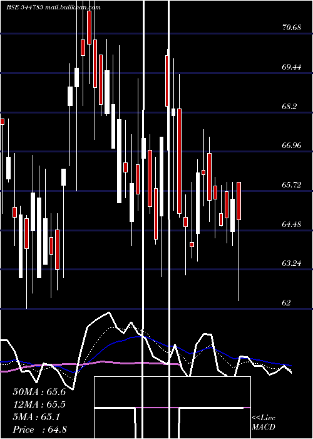Image resolution: width=313 pixels, height=439 pixels.
Task: Click the 68.2 price axis label
Action: (290, 107)
